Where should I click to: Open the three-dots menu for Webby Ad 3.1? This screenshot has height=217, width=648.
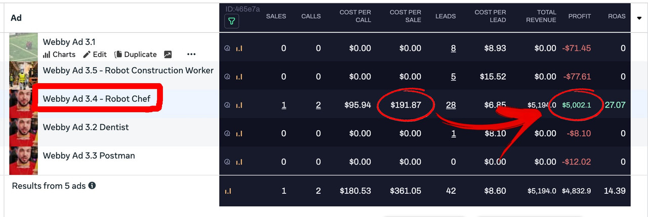tap(191, 55)
